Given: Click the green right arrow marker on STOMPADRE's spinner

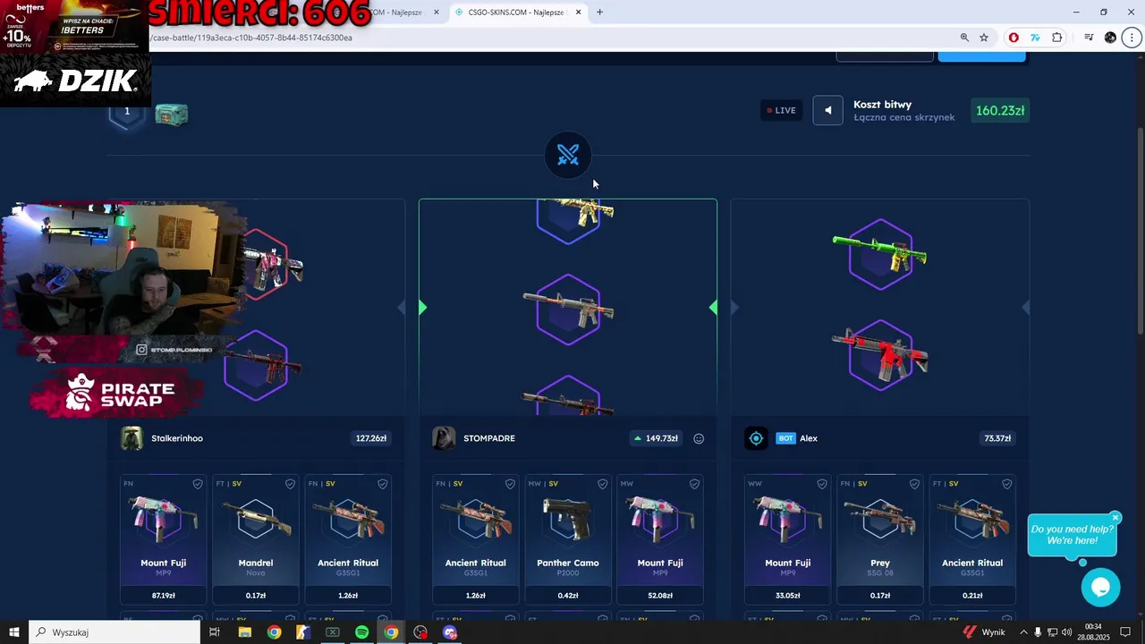Looking at the screenshot, I should 713,308.
